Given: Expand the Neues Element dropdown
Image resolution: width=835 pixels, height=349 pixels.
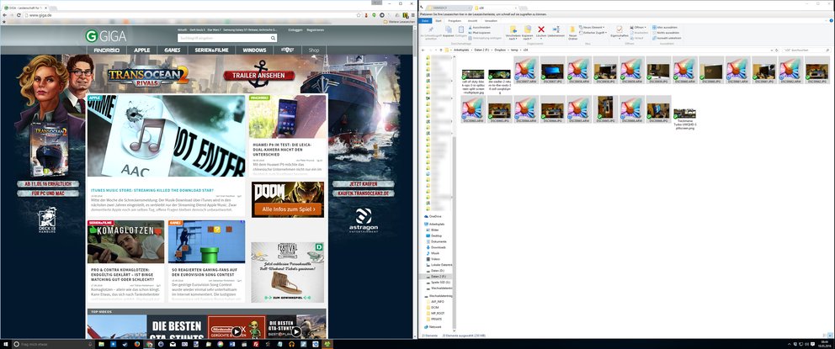Looking at the screenshot, I should click(593, 27).
